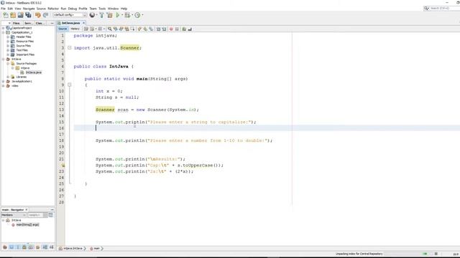Redo using the toolbar arrow icon
The image size is (460, 258).
pos(45,15)
